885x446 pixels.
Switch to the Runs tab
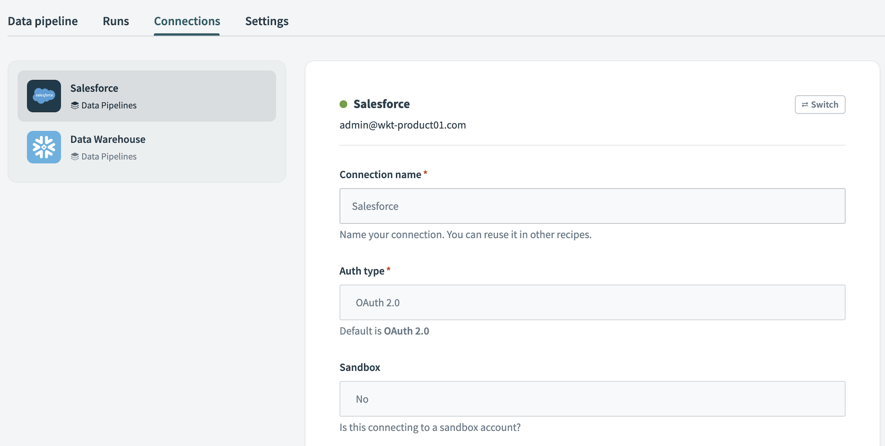click(116, 21)
